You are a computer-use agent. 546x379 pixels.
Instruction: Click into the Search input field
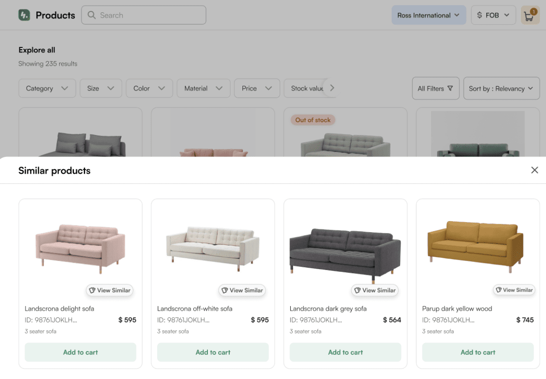tap(142, 15)
